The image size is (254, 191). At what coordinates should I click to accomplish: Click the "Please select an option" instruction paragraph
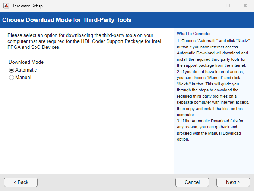click(84, 41)
